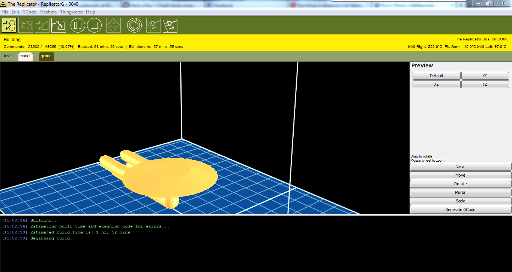512x272 pixels.
Task: Open the Edit menu
Action: (15, 12)
